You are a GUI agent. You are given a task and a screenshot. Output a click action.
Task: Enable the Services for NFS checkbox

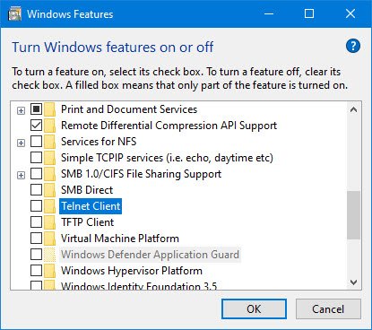click(x=36, y=141)
